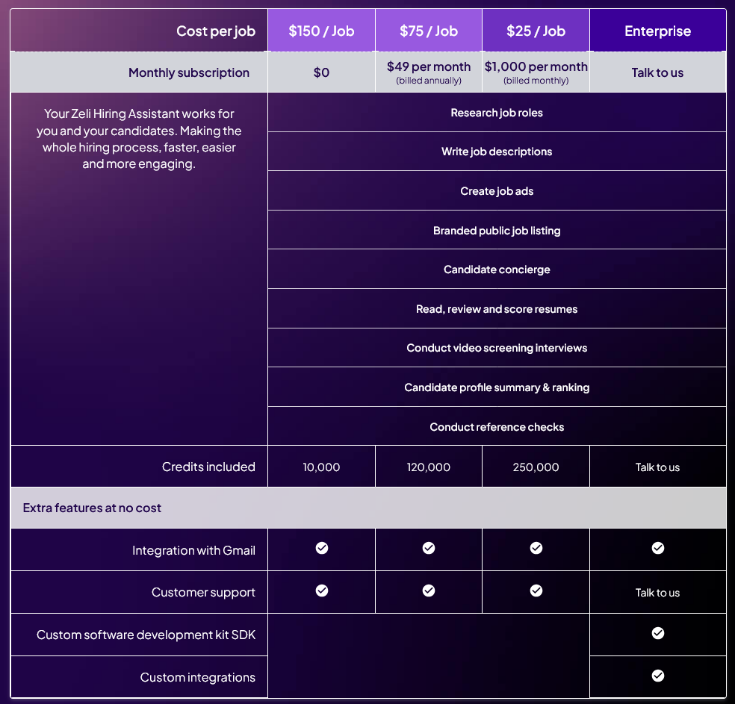Click the 'Research job roles' feature row

[497, 113]
